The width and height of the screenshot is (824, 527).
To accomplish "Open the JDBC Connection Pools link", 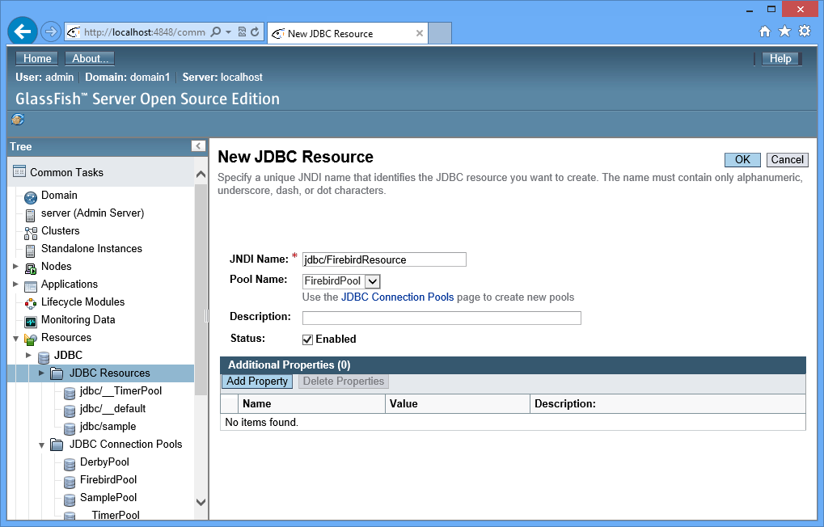I will (x=397, y=297).
